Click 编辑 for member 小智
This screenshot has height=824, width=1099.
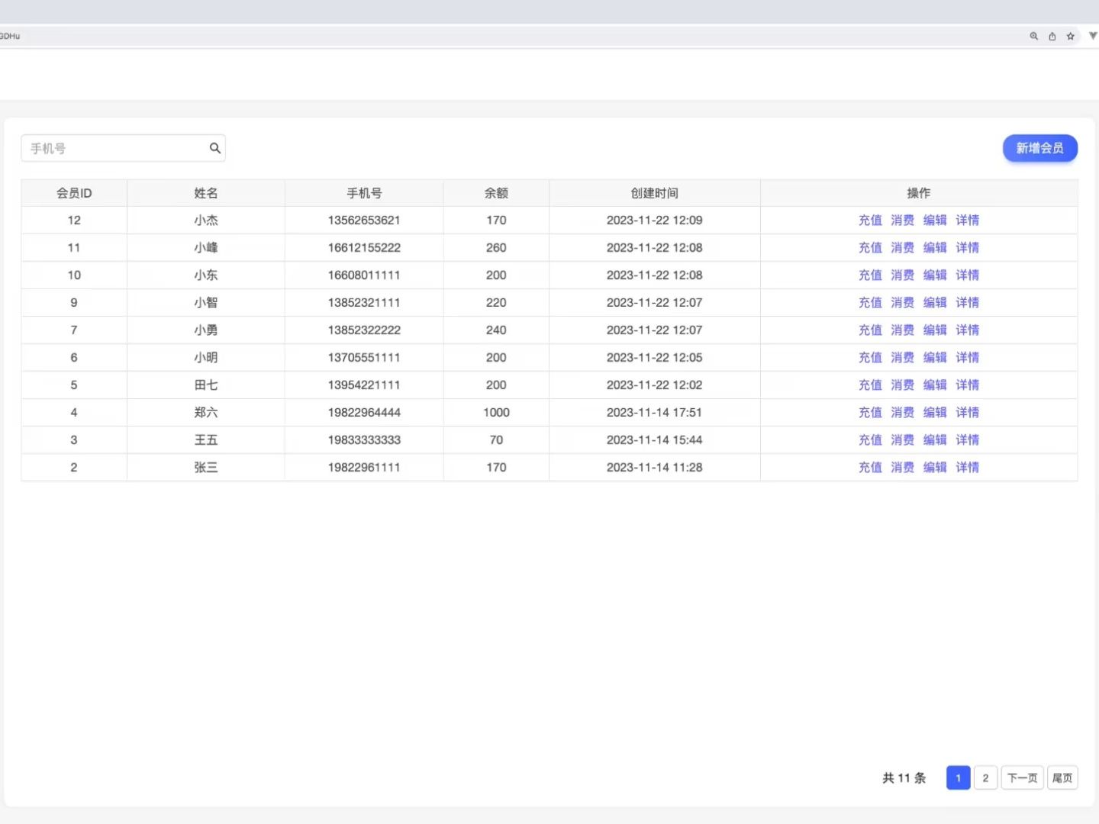[935, 302]
